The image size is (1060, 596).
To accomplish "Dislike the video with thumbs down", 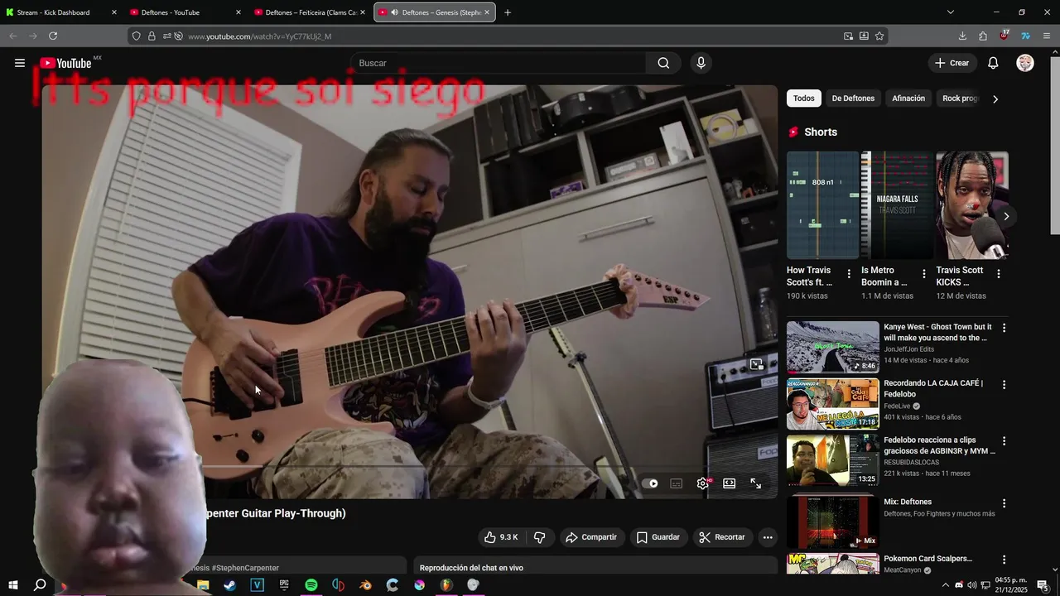I will [540, 537].
